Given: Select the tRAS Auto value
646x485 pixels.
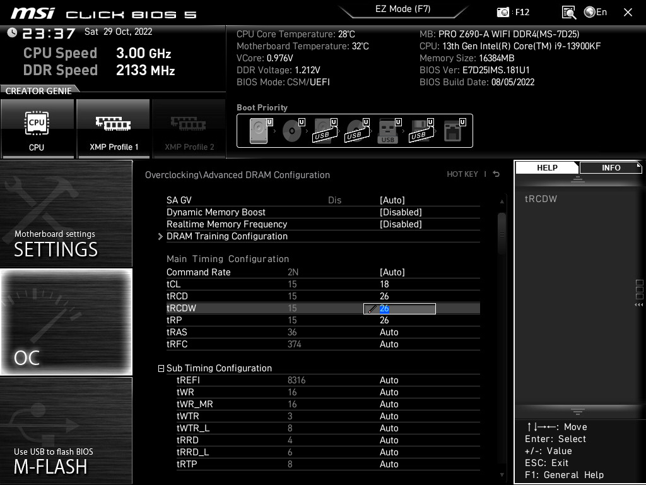Looking at the screenshot, I should [389, 332].
